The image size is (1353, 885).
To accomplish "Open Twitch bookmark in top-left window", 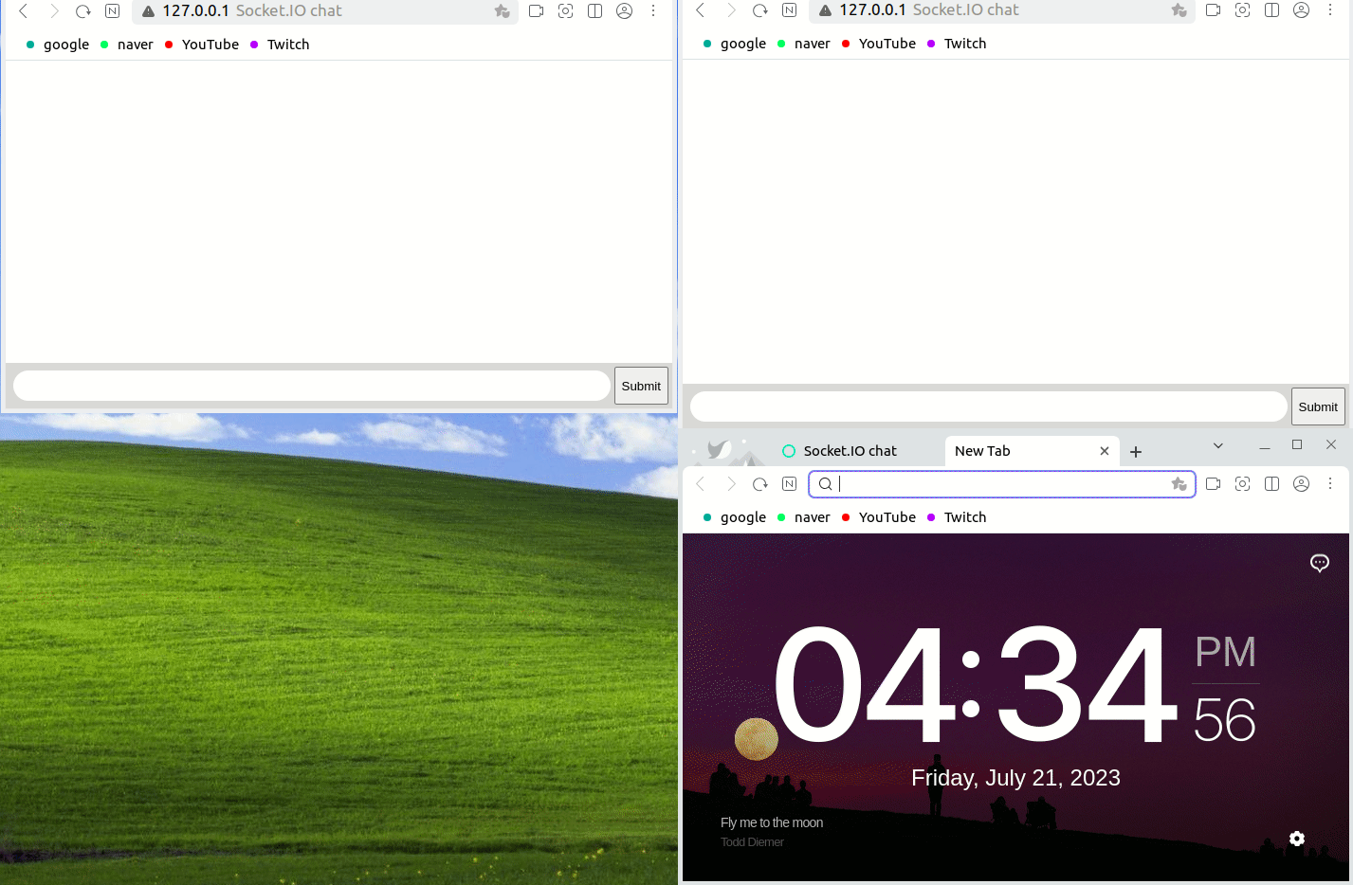I will (280, 45).
